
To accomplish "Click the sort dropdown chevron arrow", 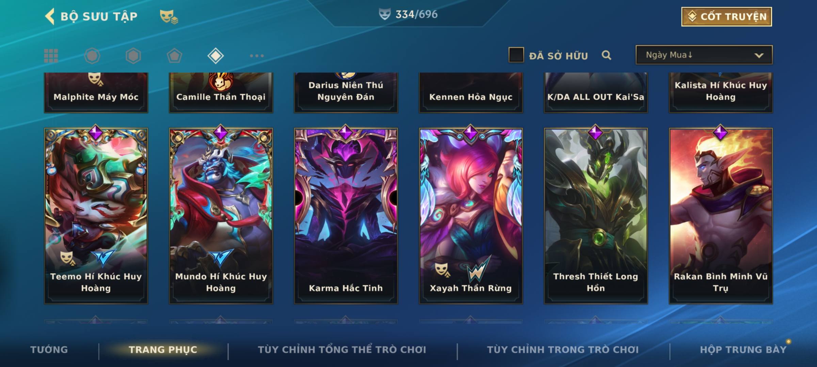I will [759, 55].
